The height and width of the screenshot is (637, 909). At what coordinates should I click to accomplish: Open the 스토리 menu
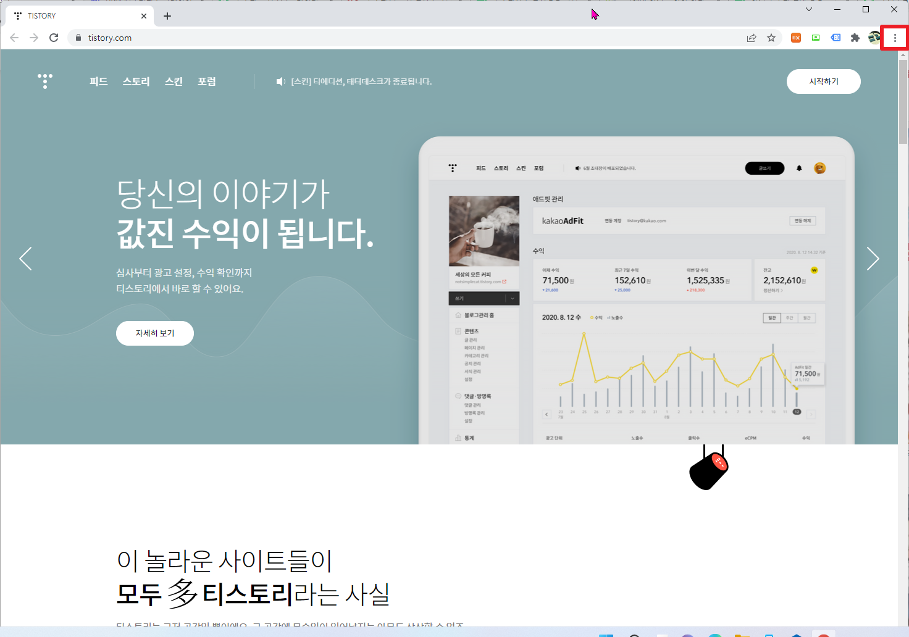[x=136, y=81]
